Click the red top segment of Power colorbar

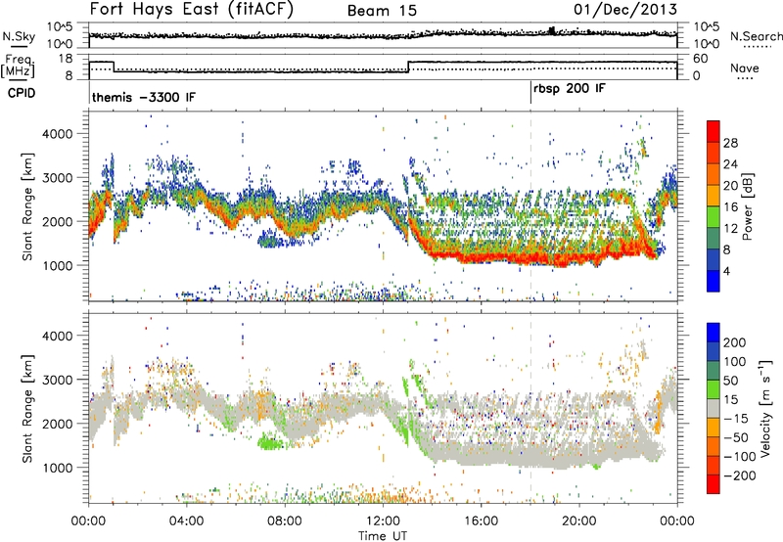(714, 131)
